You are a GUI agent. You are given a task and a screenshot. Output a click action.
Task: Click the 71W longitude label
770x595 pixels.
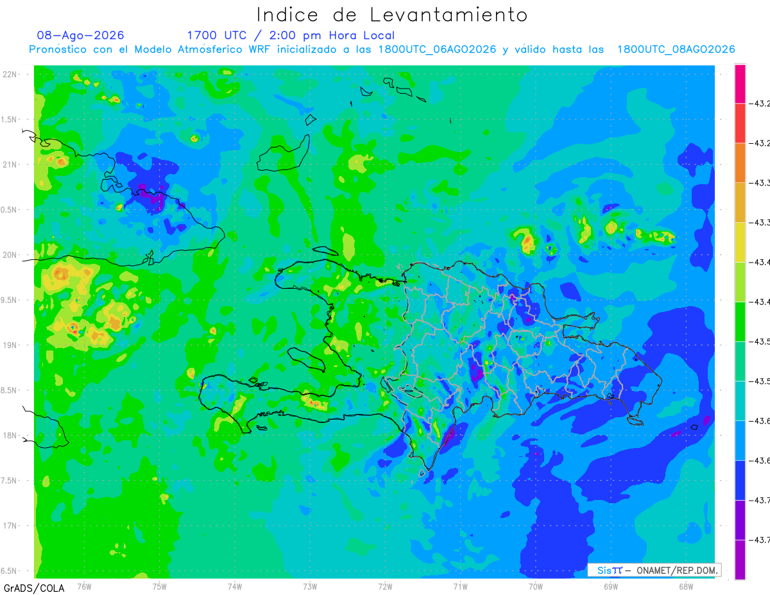point(460,587)
